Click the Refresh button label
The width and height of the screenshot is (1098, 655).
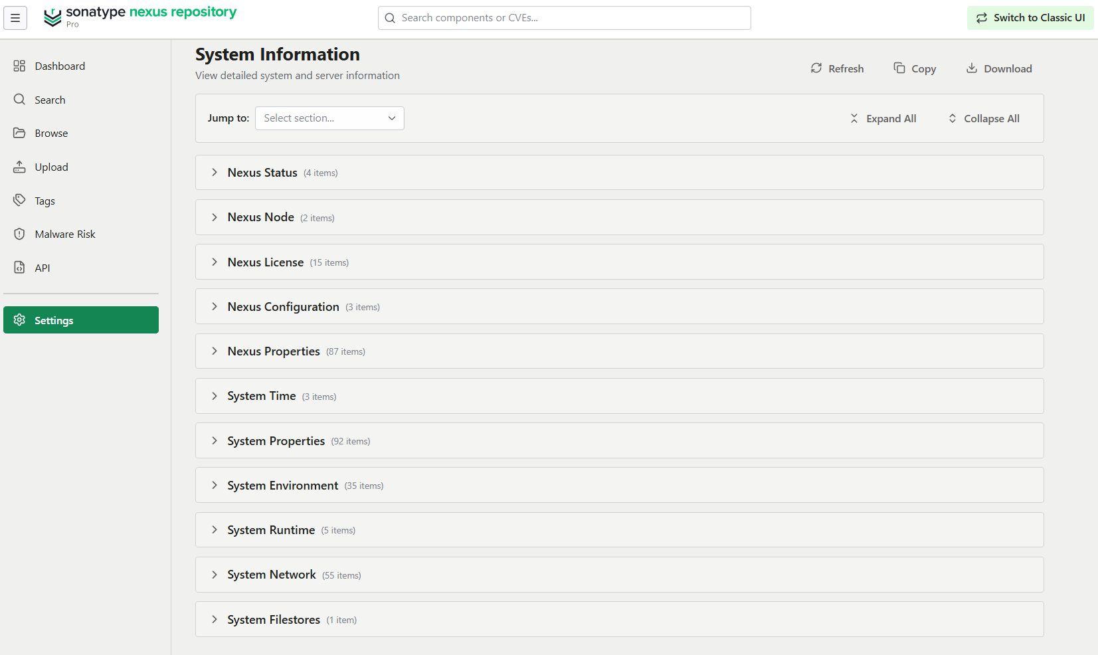click(846, 68)
